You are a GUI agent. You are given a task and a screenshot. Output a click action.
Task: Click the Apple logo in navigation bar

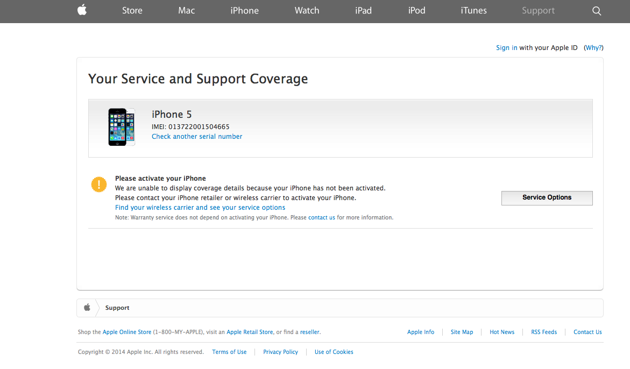(82, 10)
